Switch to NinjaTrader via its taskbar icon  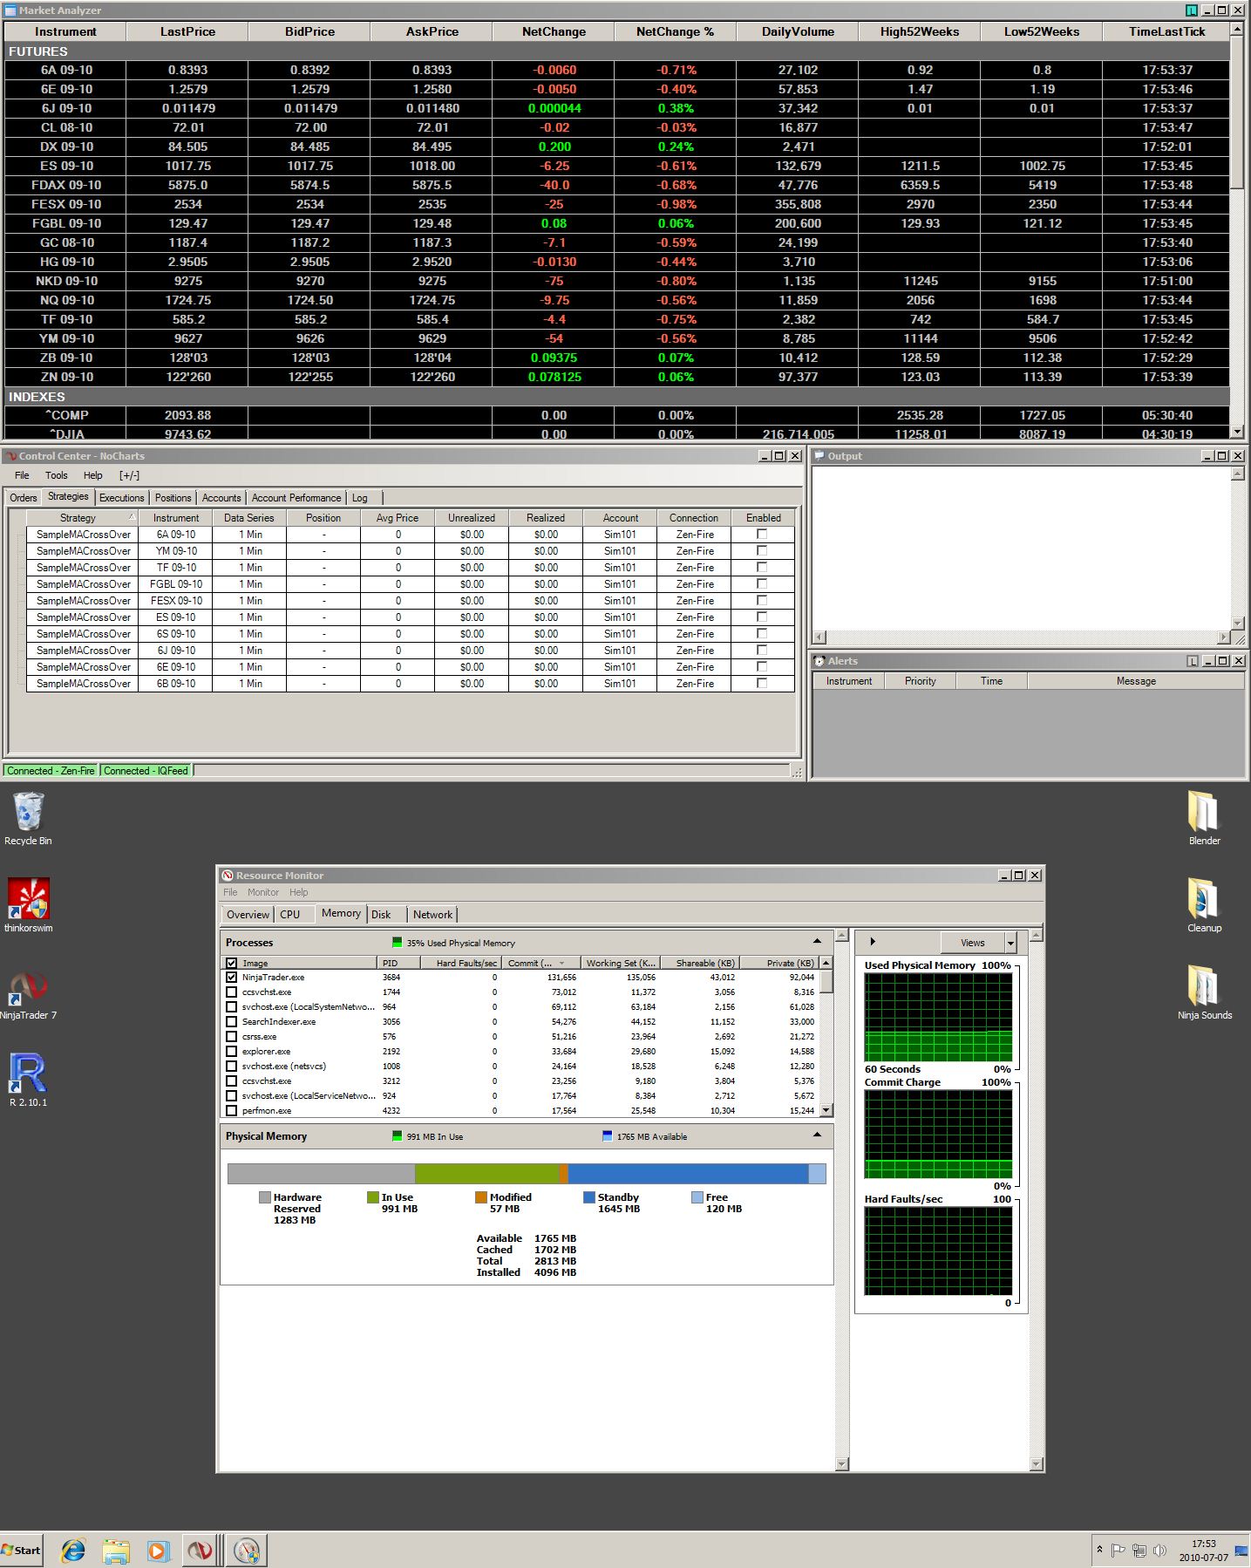click(x=201, y=1551)
